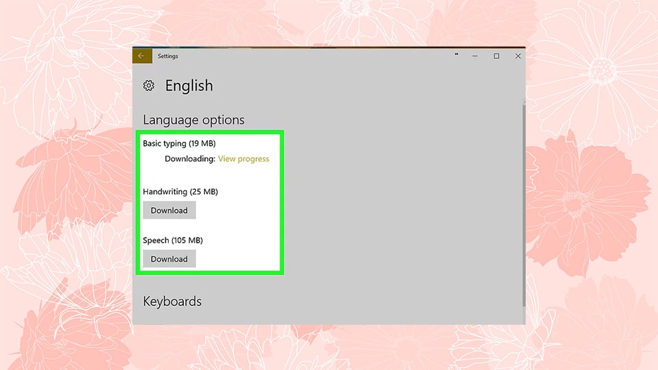This screenshot has height=370, width=658.
Task: Click the Speech (105 MB) label
Action: pyautogui.click(x=173, y=241)
